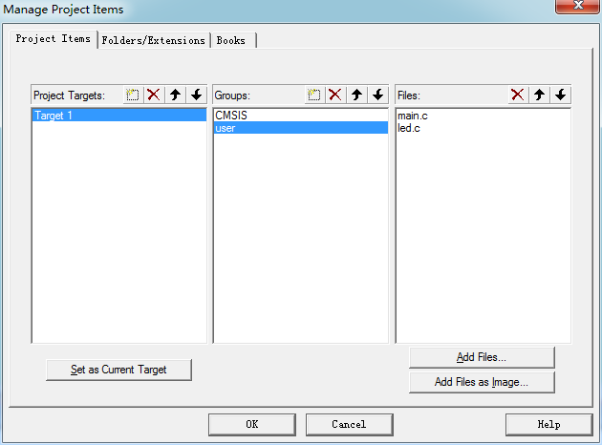This screenshot has width=602, height=445.
Task: Move project target up
Action: point(176,95)
